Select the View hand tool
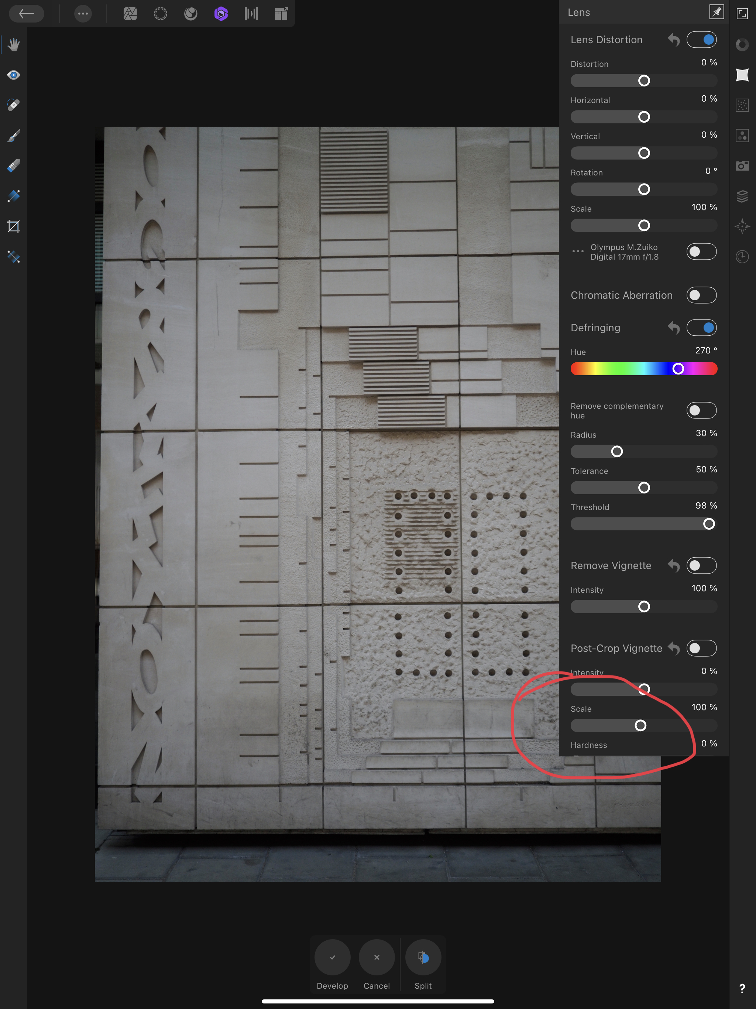The height and width of the screenshot is (1009, 756). pos(14,45)
